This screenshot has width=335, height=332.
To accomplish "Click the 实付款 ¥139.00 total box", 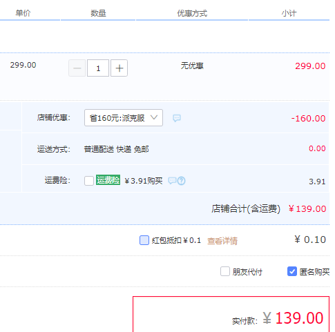I will tap(231, 314).
